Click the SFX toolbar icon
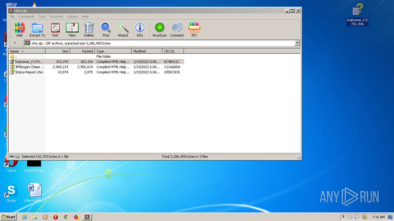 tap(194, 29)
